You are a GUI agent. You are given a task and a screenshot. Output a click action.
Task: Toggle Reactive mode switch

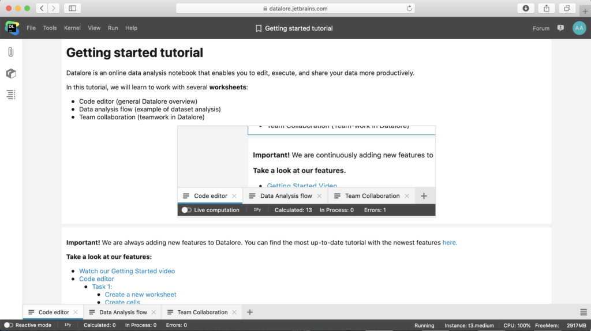click(x=8, y=325)
